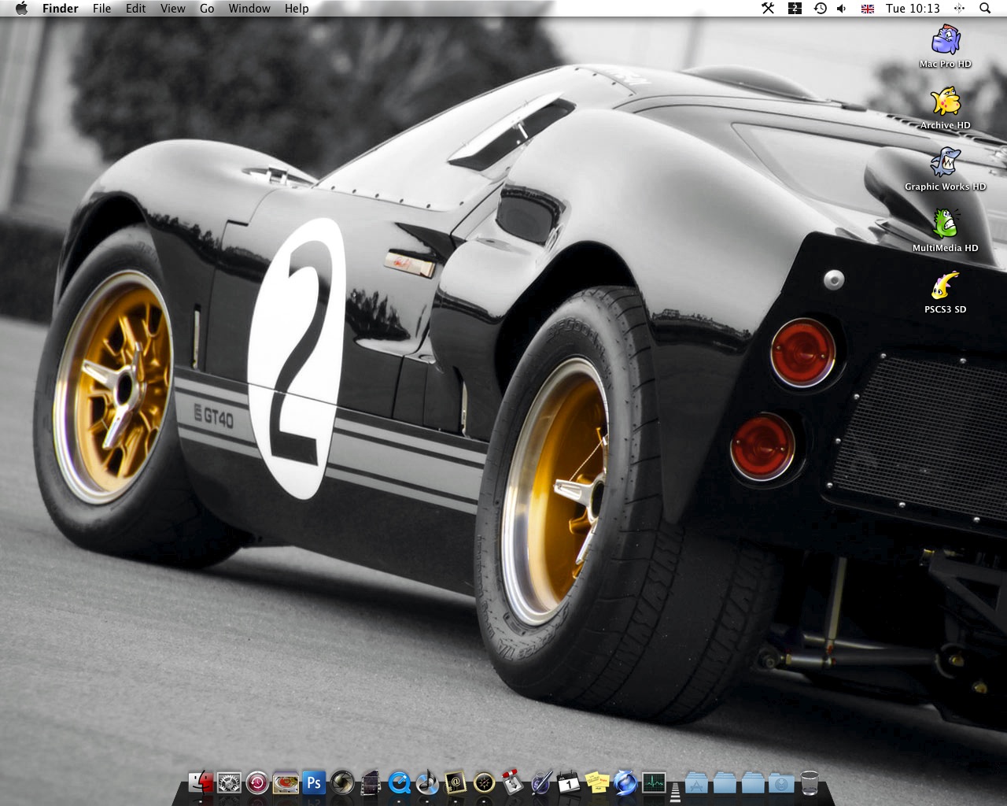
Task: Select the Archive HD drive icon
Action: (946, 108)
